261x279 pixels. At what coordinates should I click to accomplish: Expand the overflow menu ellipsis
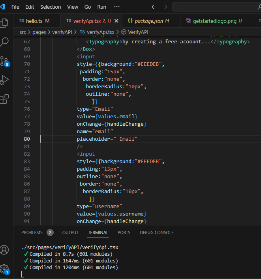click(x=117, y=7)
